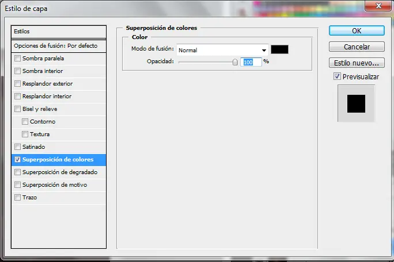Select the Sombra paralela style row
394x262 pixels.
tap(59, 59)
